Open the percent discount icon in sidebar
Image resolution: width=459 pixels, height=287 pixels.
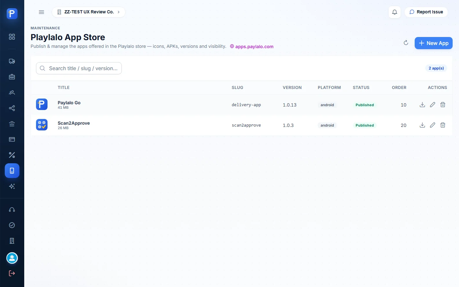click(x=12, y=155)
